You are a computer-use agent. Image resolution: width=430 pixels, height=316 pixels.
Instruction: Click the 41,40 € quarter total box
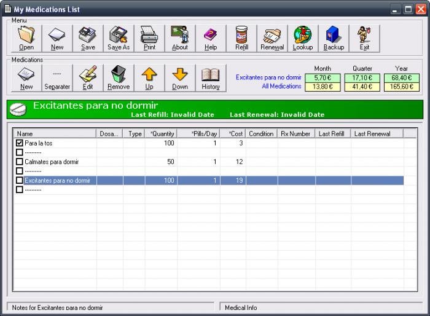[x=362, y=87]
